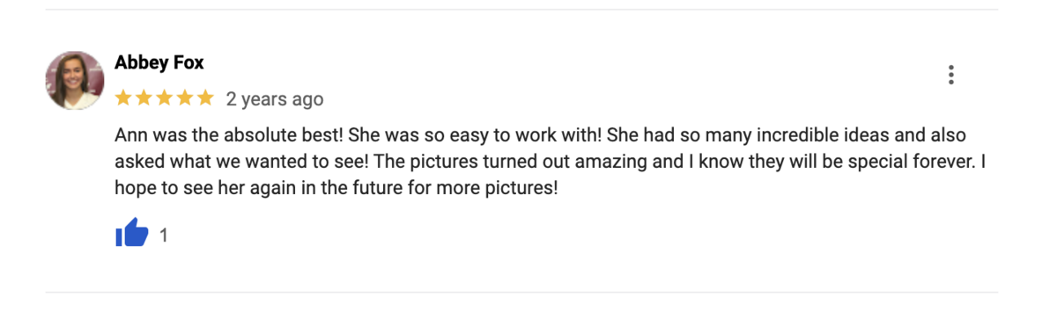Screen dimensions: 1057x318
Task: Click the like count number 1
Action: [164, 235]
